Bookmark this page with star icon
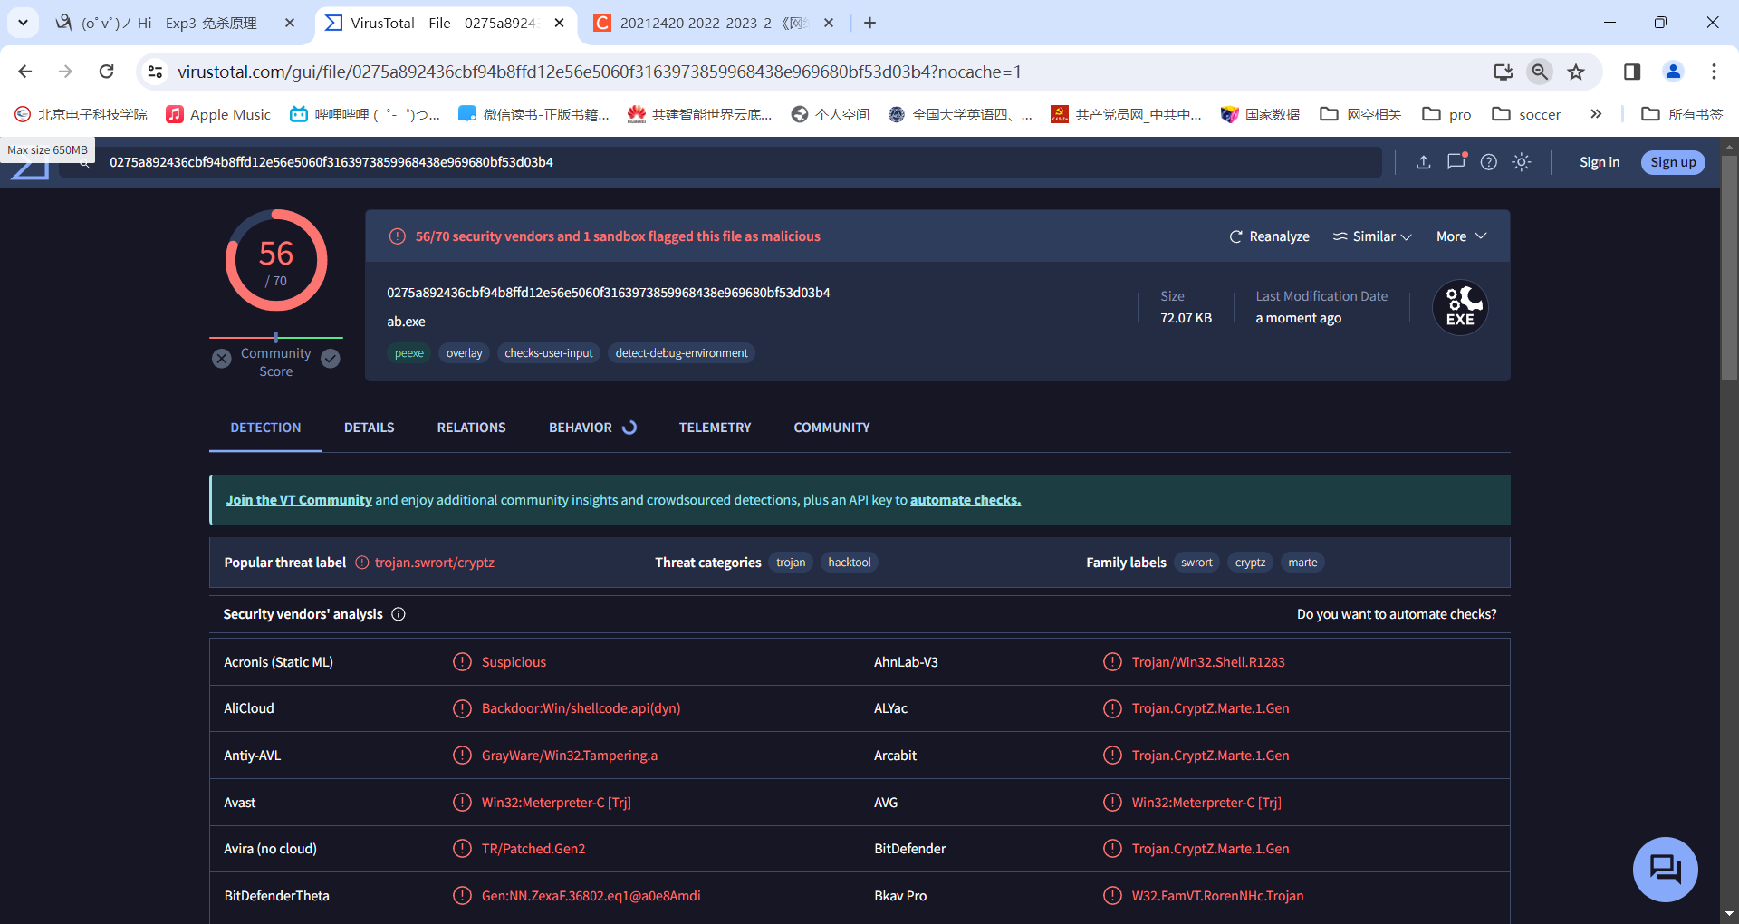This screenshot has height=924, width=1739. [x=1576, y=72]
